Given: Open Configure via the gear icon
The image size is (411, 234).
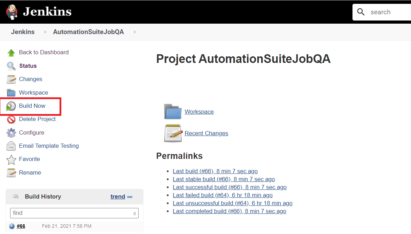Looking at the screenshot, I should pos(11,132).
